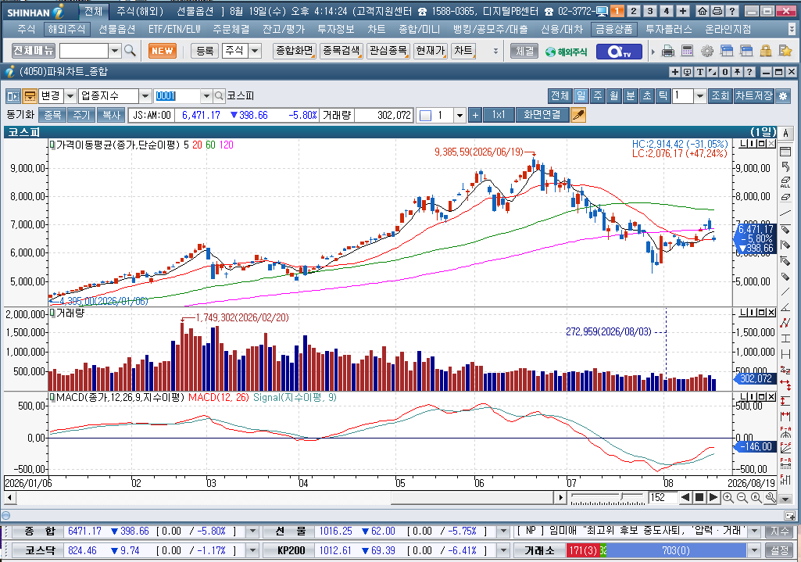Open the favorites star icon
The image size is (801, 562).
(x=785, y=51)
